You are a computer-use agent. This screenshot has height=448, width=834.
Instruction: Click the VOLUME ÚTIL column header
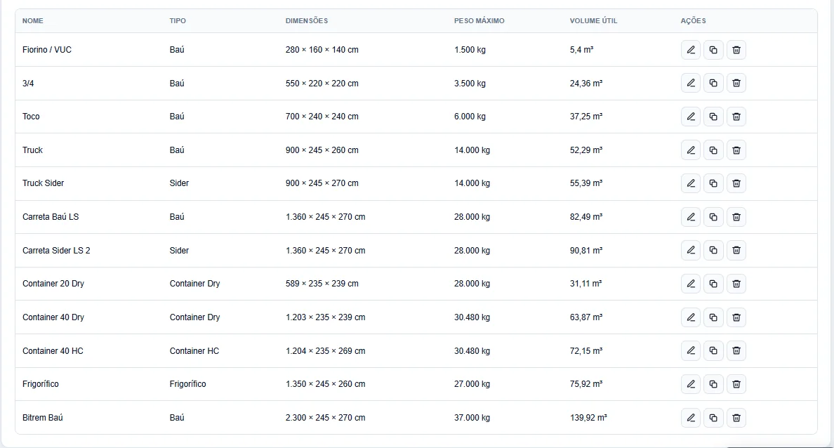coord(594,21)
